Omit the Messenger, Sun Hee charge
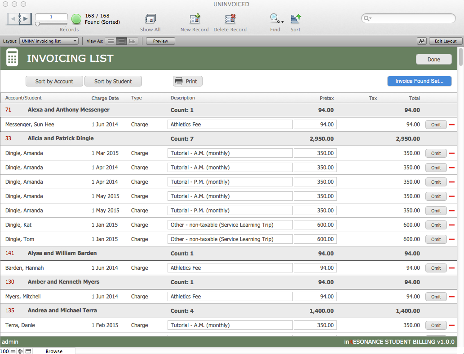This screenshot has height=354, width=464. pos(436,125)
